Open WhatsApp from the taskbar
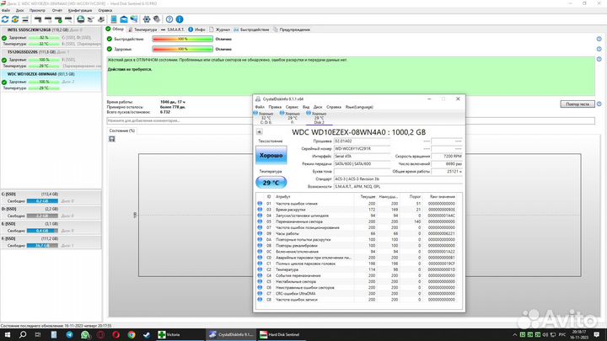The height and width of the screenshot is (341, 607). coord(85,334)
